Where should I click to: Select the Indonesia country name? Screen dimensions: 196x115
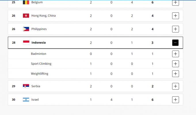click(38, 43)
